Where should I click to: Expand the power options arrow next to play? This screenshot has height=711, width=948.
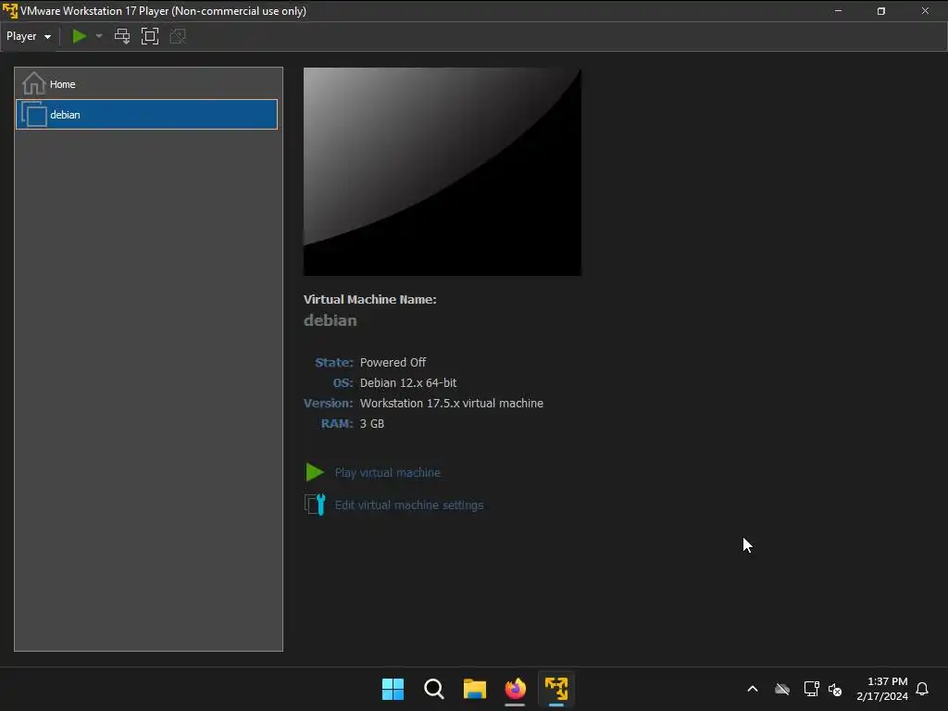tap(99, 36)
